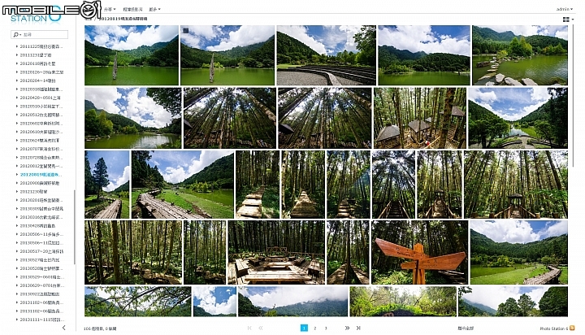Open the 更多 more menu
Viewport: 585px width, 335px height.
(154, 9)
